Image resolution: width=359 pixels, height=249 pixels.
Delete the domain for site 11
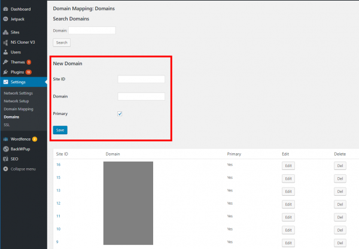340,217
